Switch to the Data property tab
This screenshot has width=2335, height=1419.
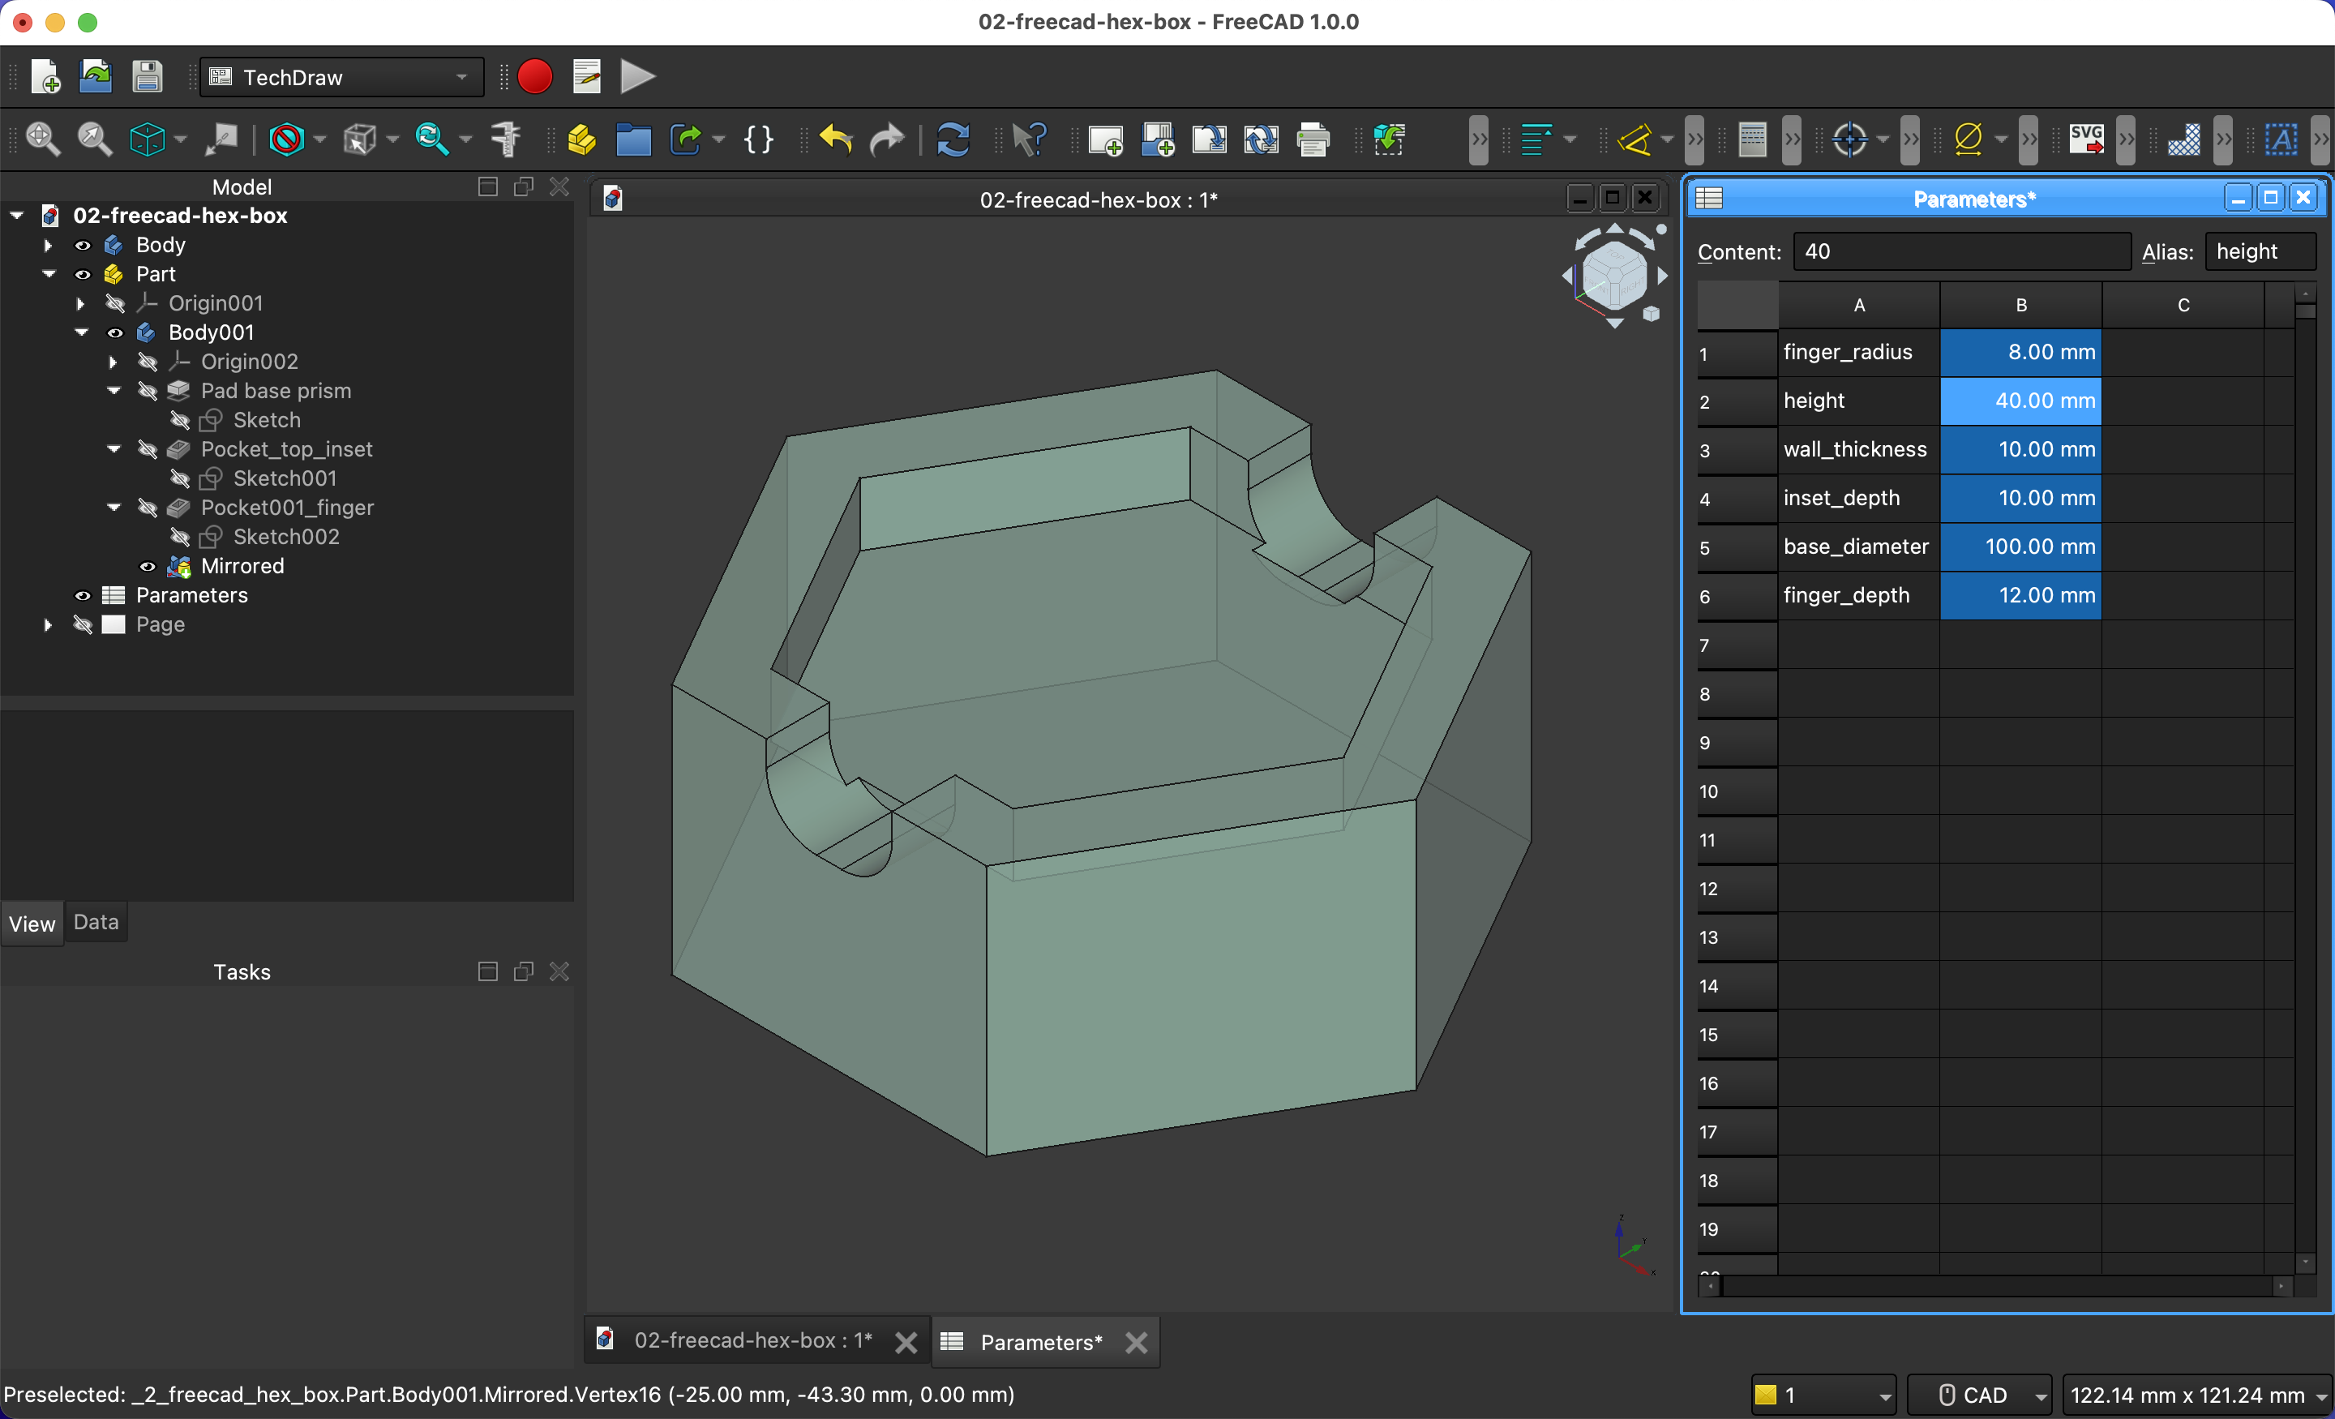tap(96, 922)
